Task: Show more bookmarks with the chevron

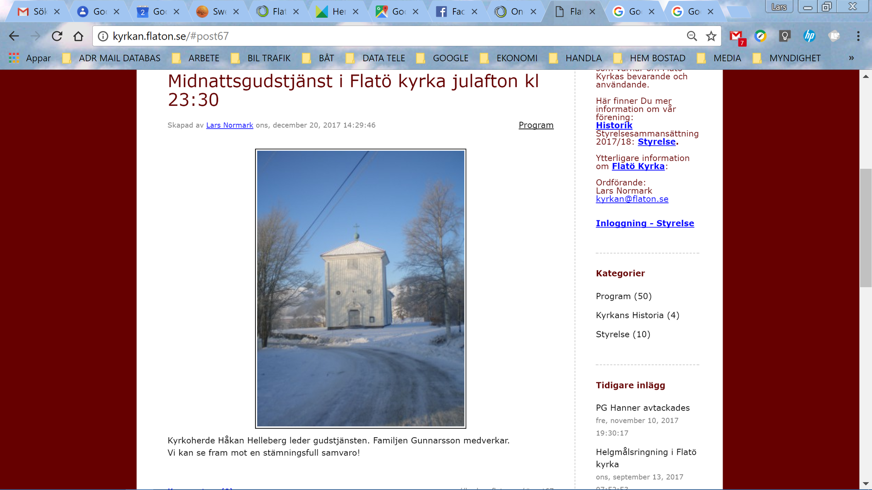Action: pos(852,58)
